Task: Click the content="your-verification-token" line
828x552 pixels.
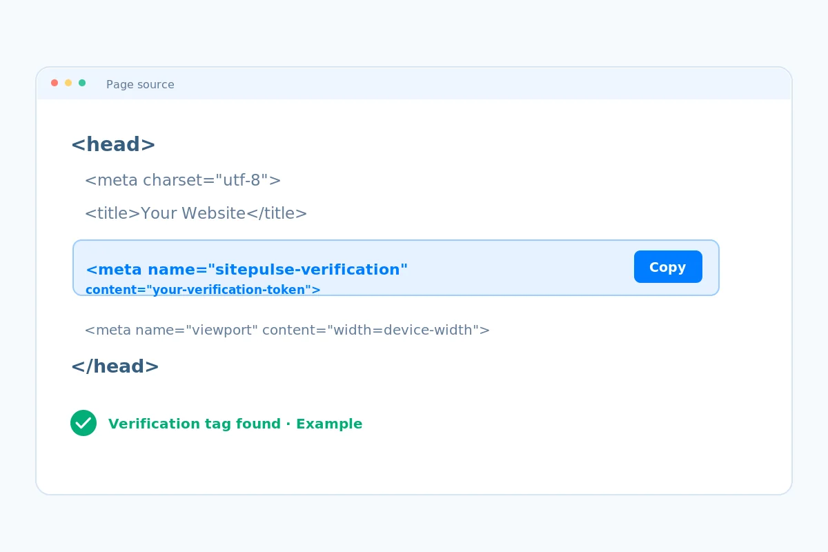Action: pos(203,290)
